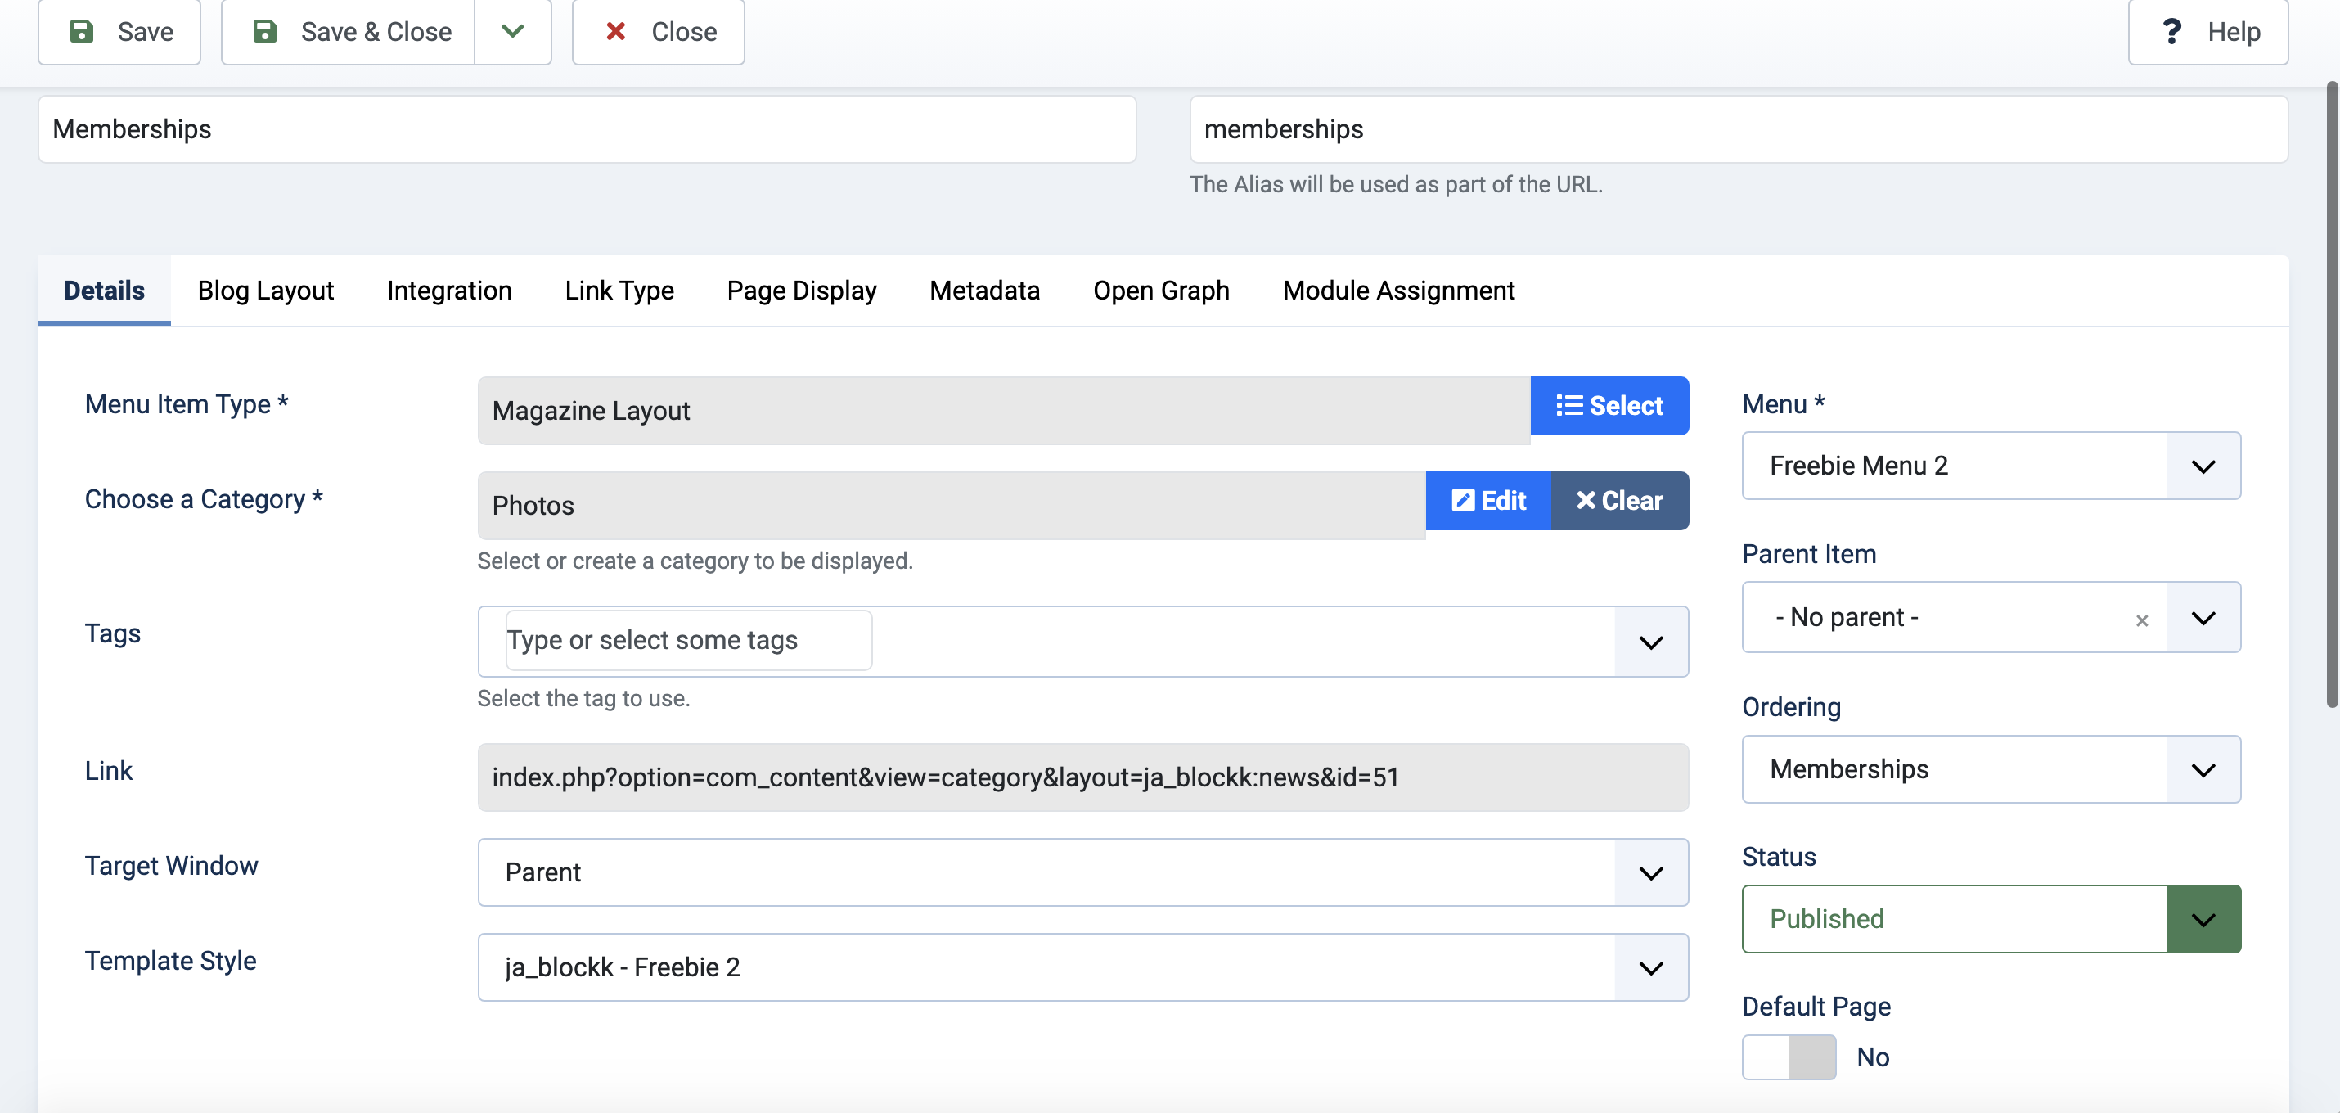The height and width of the screenshot is (1113, 2340).
Task: Click the Help question mark icon
Action: point(2171,32)
